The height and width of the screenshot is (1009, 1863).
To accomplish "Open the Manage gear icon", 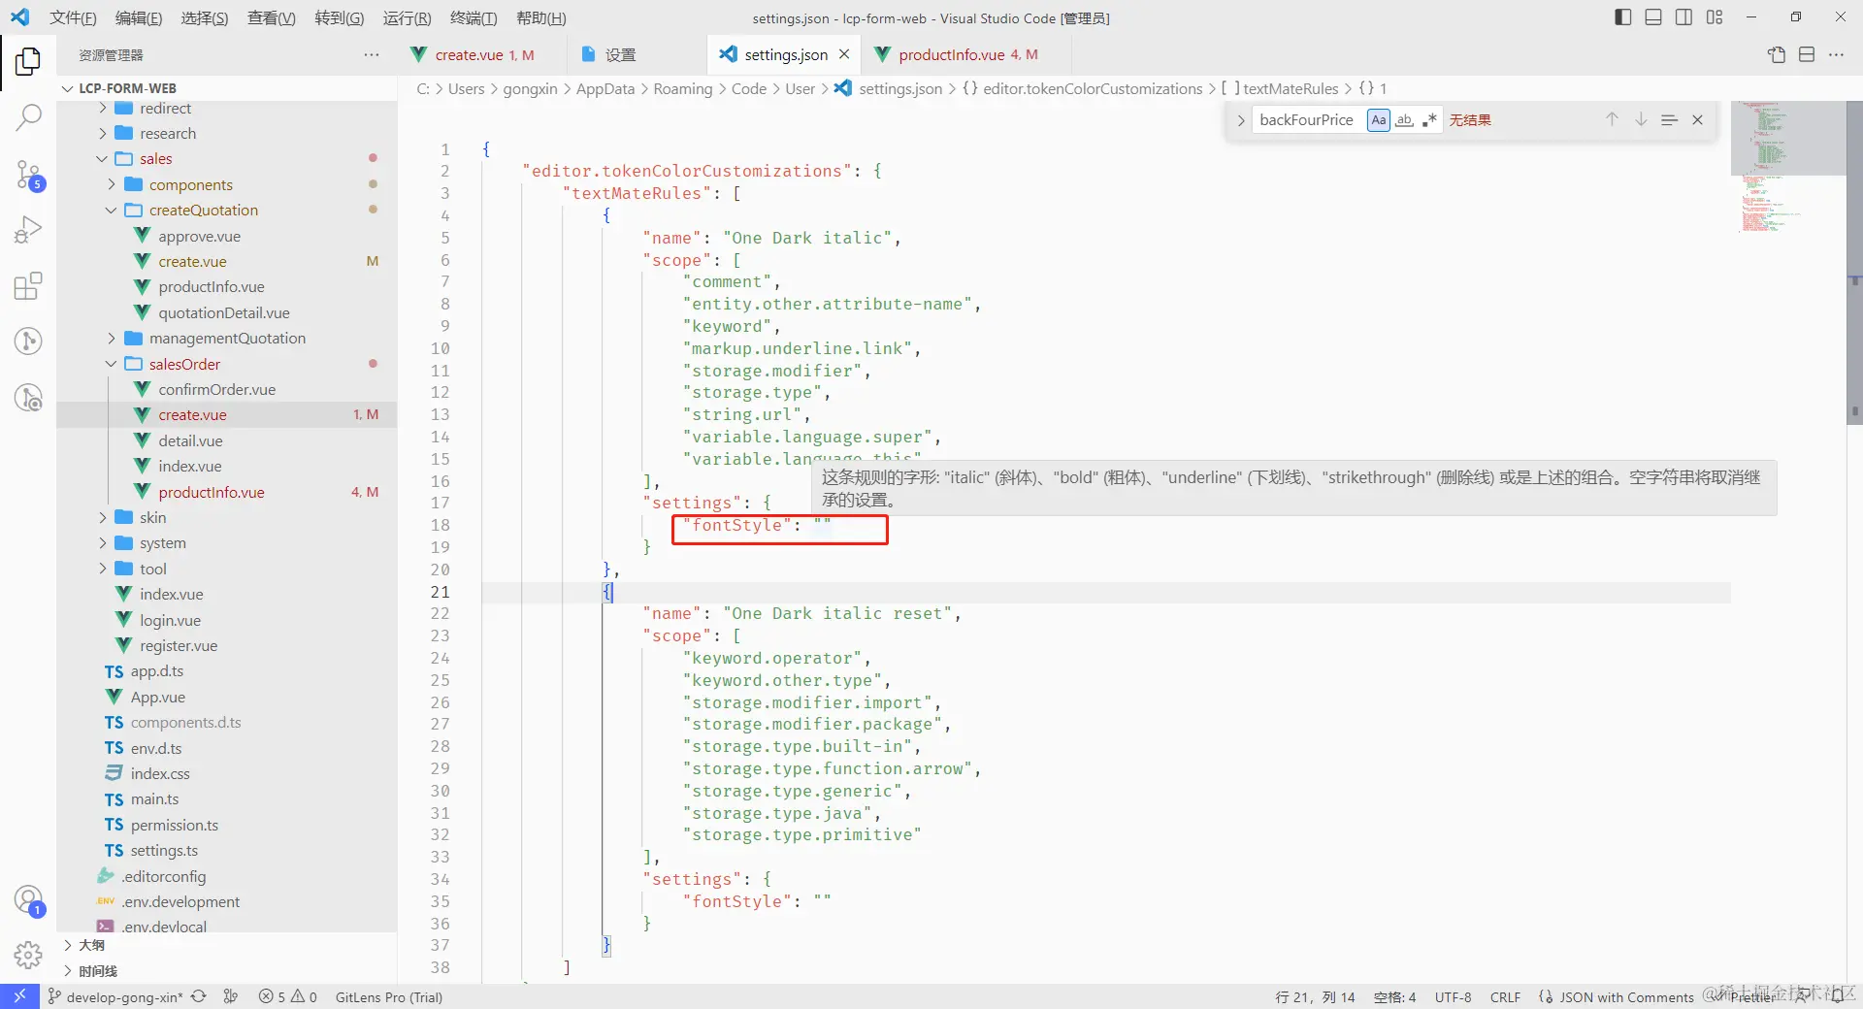I will click(x=28, y=956).
